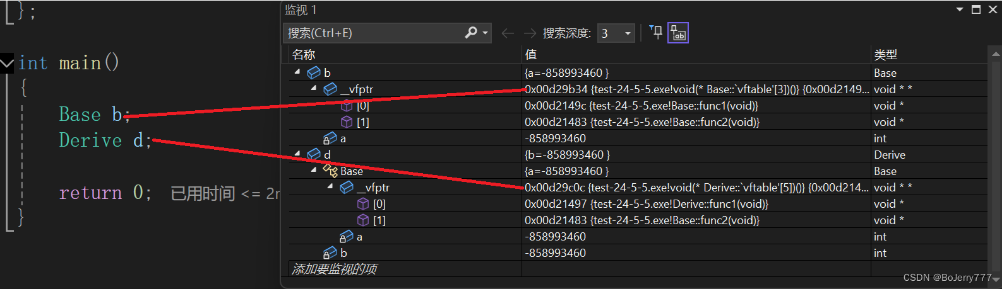1002x289 pixels.
Task: Open the Watch 1 window options dropdown
Action: coord(960,9)
